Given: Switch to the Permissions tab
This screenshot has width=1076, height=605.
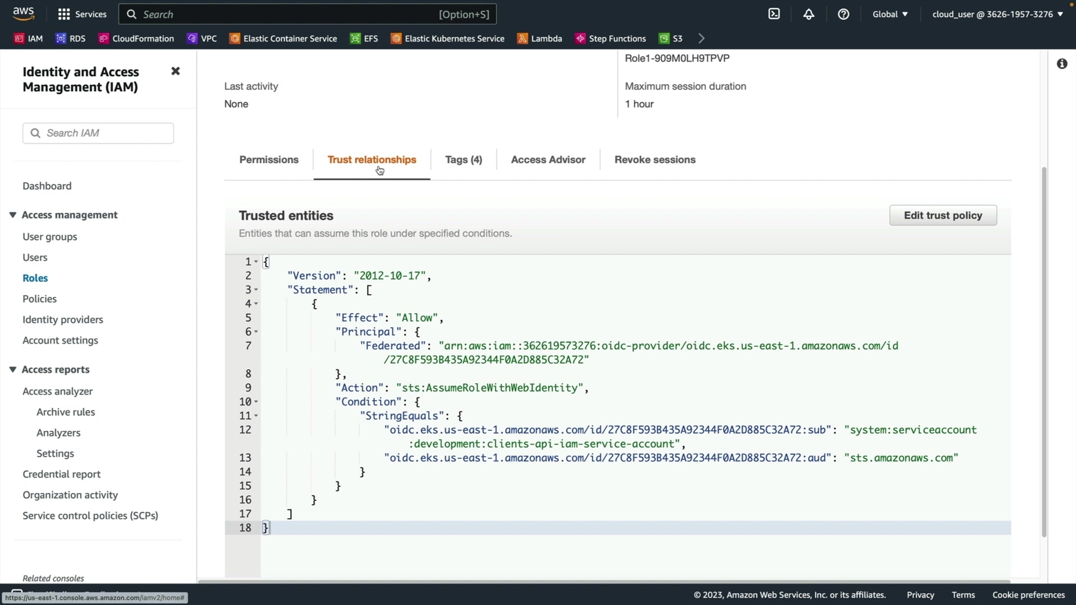Looking at the screenshot, I should point(269,160).
